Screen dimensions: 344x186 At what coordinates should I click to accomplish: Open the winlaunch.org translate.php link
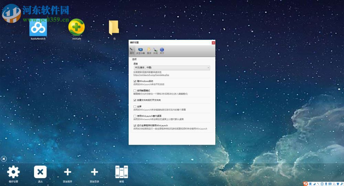point(151,75)
